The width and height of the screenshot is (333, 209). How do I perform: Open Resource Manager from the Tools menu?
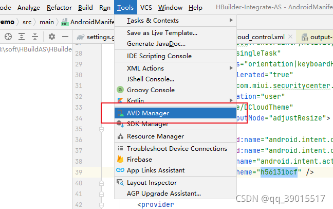coord(175,136)
